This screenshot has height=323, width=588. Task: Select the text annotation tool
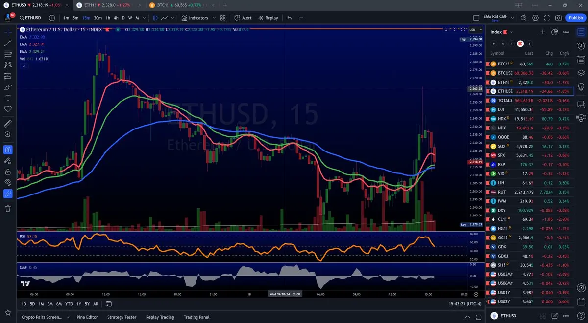[x=8, y=98]
